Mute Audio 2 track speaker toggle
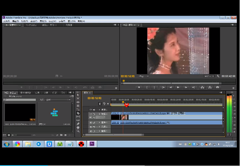240x167 pixels. pyautogui.click(x=90, y=127)
